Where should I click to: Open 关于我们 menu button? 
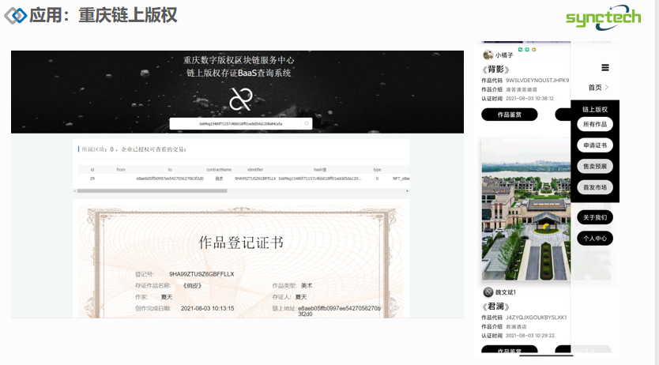595,217
